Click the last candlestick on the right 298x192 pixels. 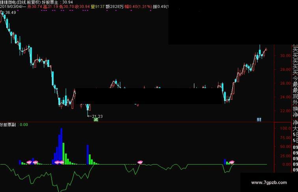pos(266,50)
